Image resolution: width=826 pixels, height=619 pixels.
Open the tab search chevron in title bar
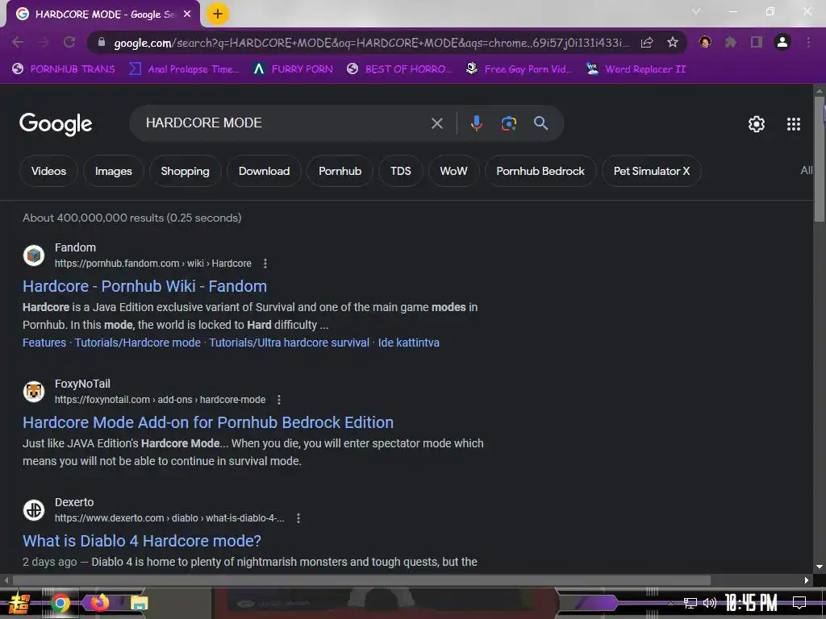pos(696,11)
